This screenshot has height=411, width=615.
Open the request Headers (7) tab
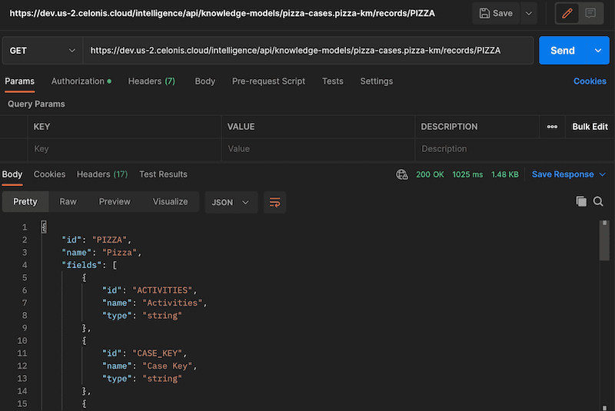(151, 81)
